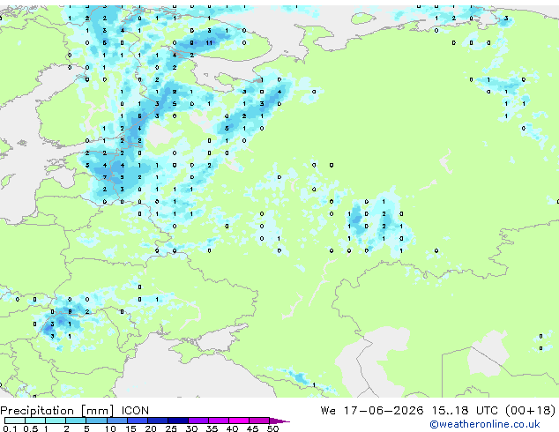Click the weatheronline.co.uk copyright link
Image resolution: width=559 pixels, height=432 pixels.
click(485, 424)
